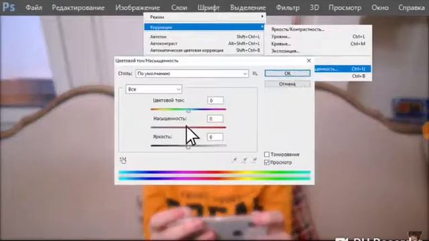Click the Цветовой тон value field
Viewport: 429px width, 241px height.
[215, 100]
